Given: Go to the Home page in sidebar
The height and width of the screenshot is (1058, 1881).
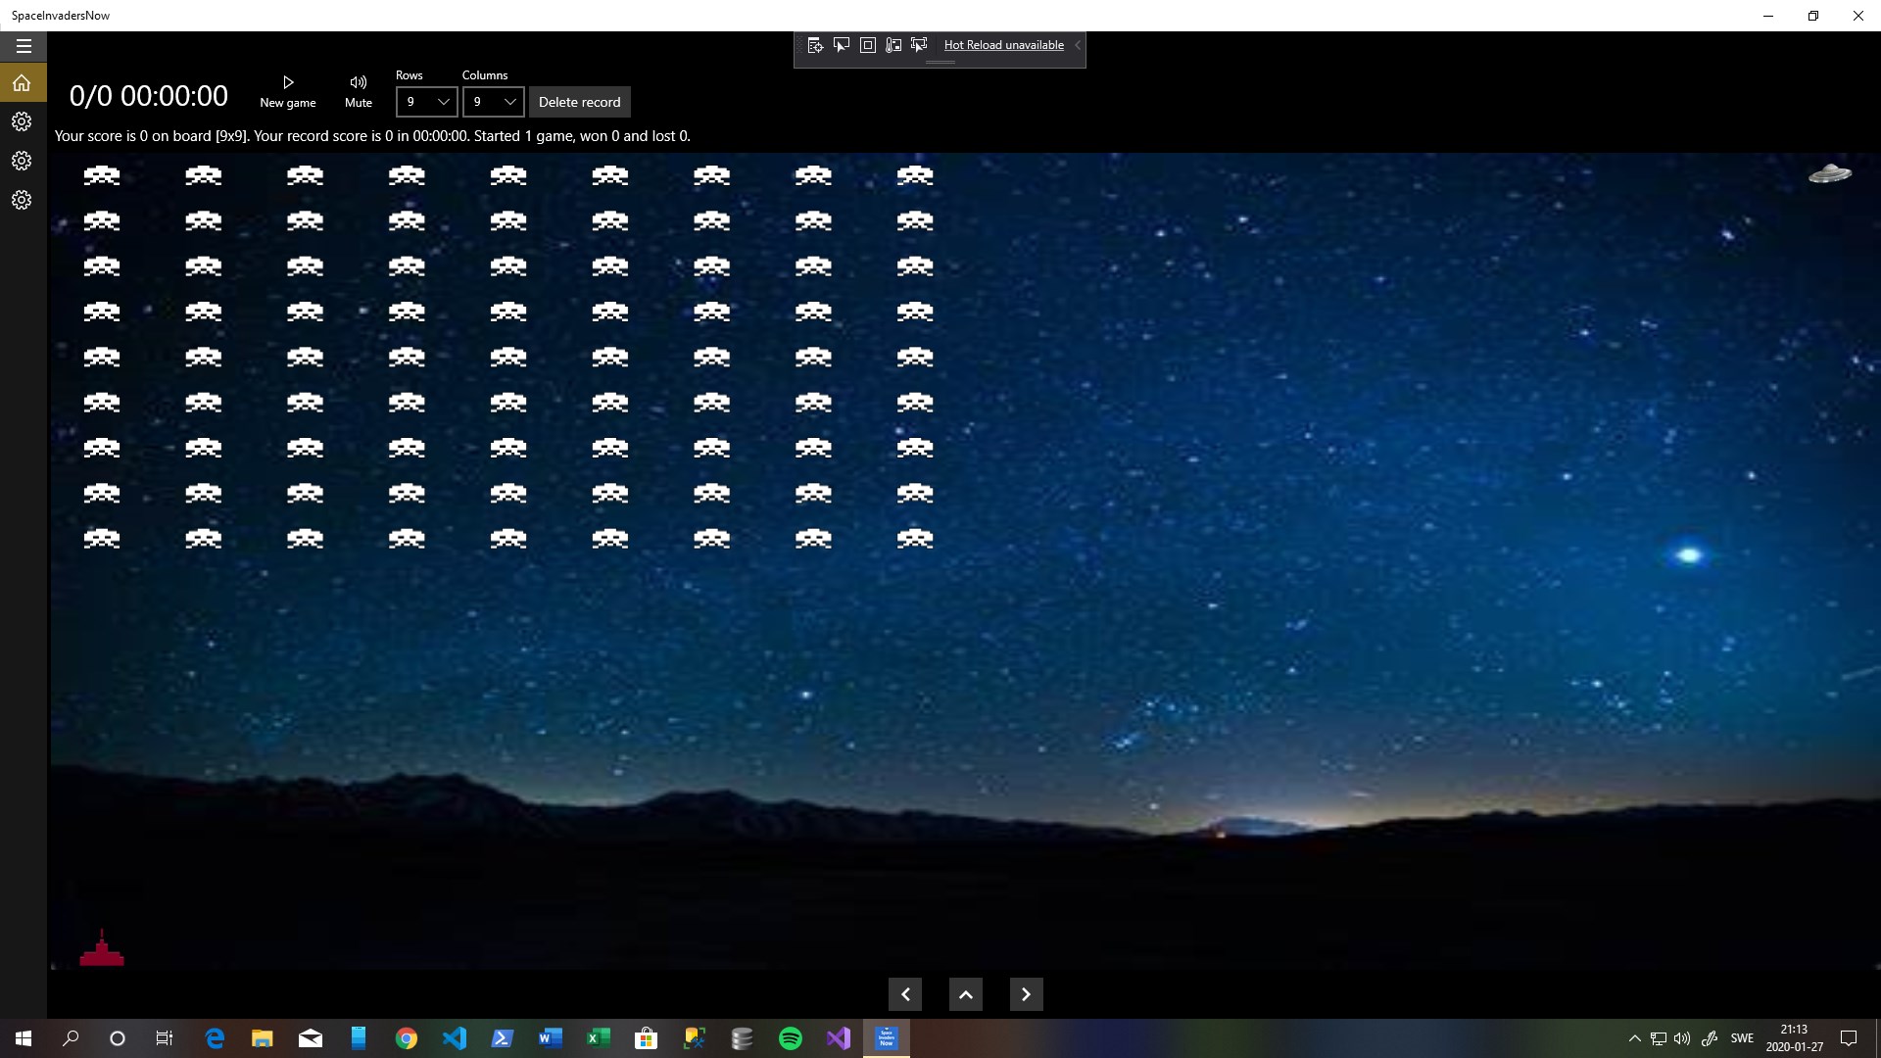Looking at the screenshot, I should (23, 83).
